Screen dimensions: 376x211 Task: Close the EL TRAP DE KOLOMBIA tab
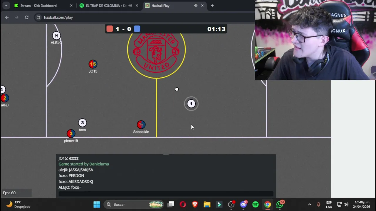137,6
